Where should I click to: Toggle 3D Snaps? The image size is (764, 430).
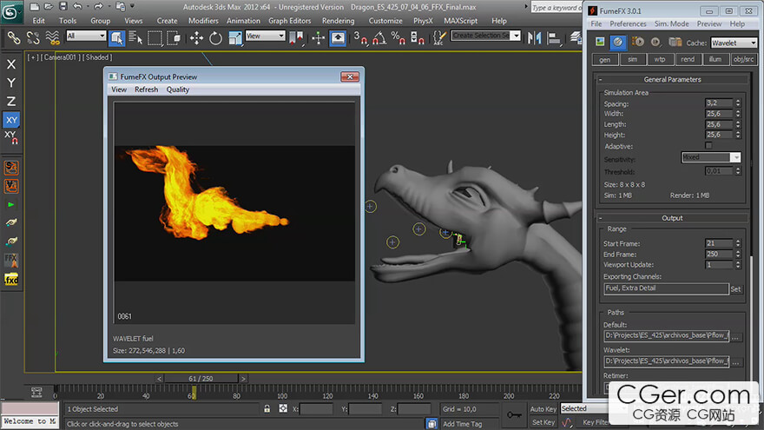(360, 37)
